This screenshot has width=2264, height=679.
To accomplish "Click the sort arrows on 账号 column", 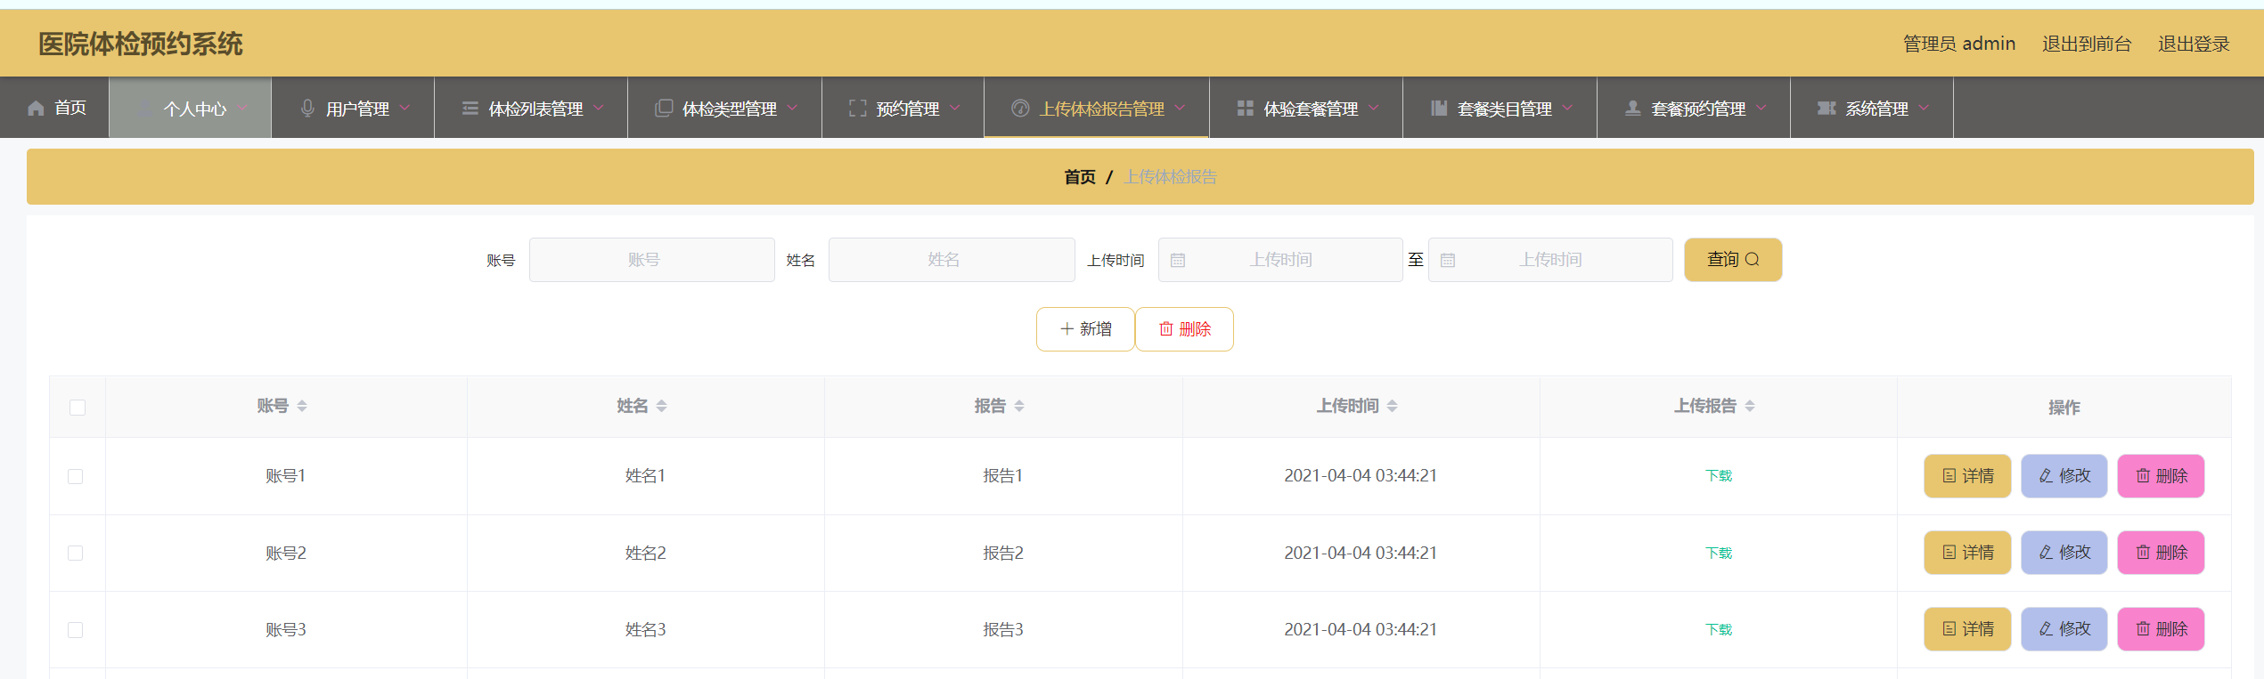I will pos(302,407).
